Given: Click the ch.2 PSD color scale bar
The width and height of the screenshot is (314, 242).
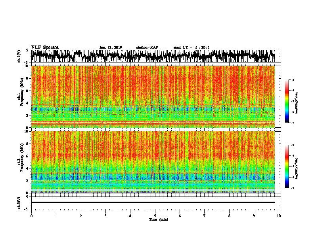Looking at the screenshot, I should click(x=287, y=166).
